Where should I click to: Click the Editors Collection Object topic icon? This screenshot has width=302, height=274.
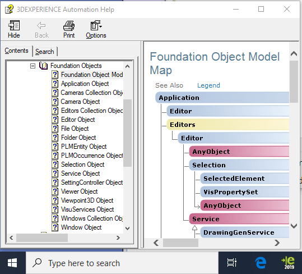point(55,111)
